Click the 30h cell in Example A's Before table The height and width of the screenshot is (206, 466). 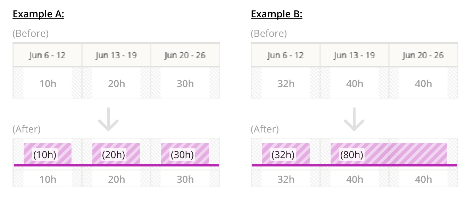click(x=185, y=84)
